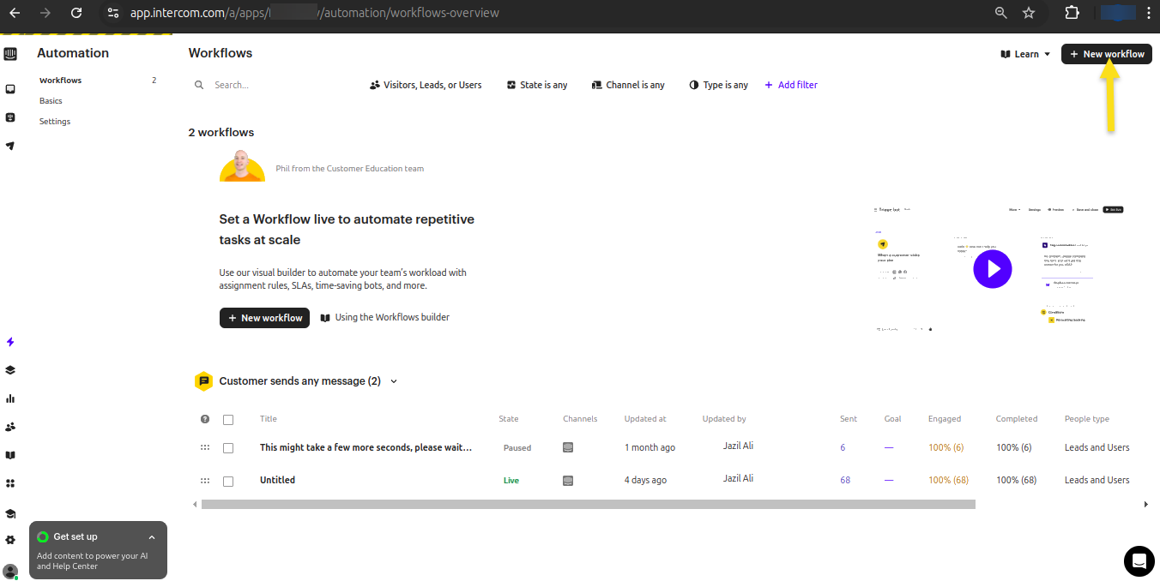The image size is (1160, 581).
Task: Click the right arrow of the table scrollbar
Action: (1145, 505)
